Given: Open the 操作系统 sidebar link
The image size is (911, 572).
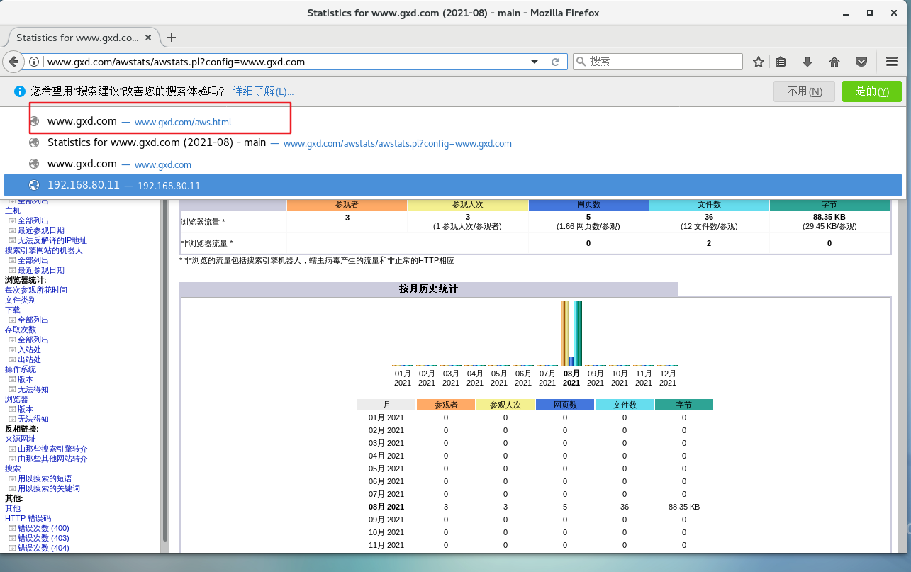Looking at the screenshot, I should coord(21,369).
